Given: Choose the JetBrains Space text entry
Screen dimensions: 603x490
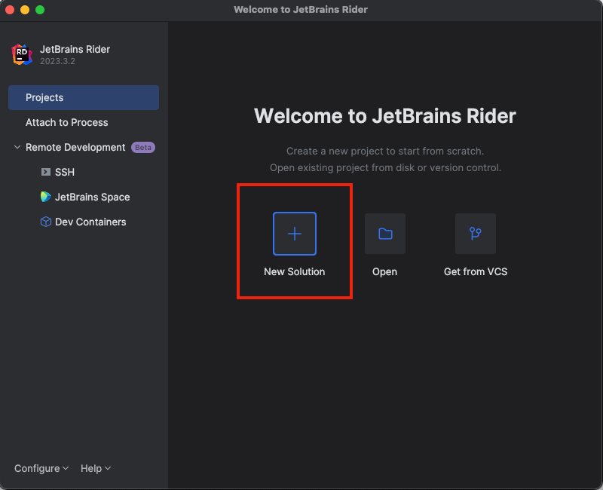Looking at the screenshot, I should tap(93, 197).
